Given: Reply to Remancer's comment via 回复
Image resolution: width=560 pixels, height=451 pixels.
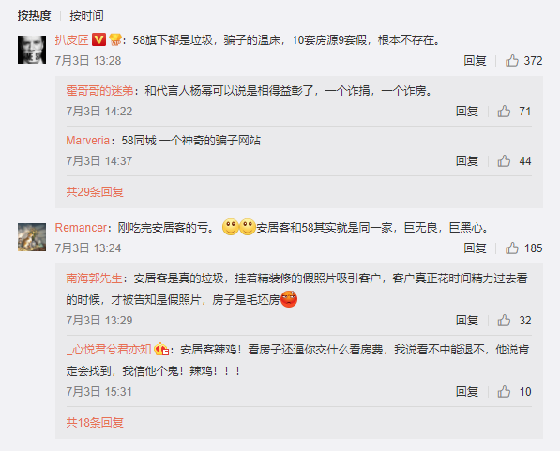Looking at the screenshot, I should 475,248.
